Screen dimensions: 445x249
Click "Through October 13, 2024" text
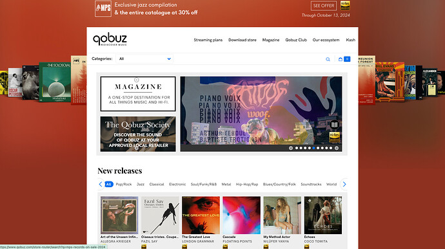click(x=326, y=15)
